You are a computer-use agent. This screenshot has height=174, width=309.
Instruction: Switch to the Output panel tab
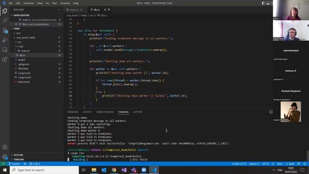(87, 112)
